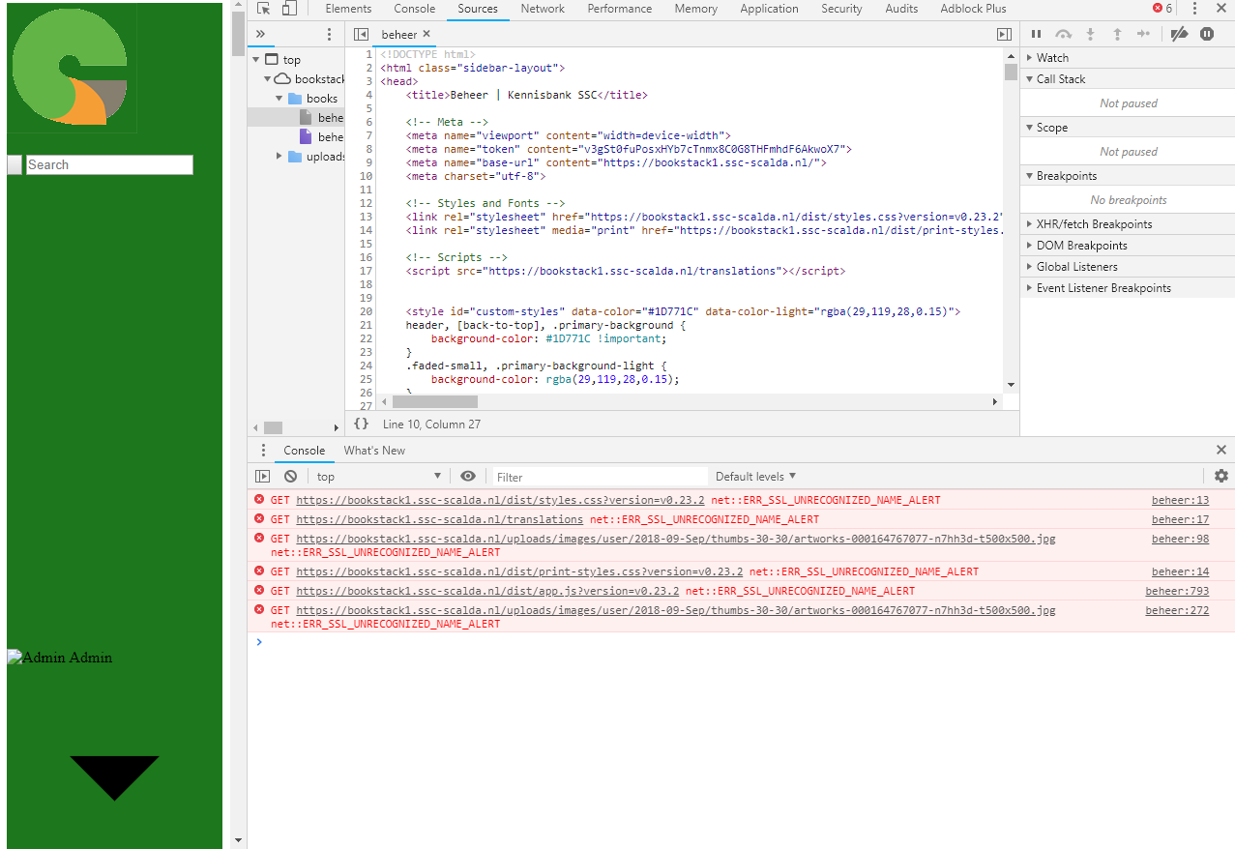
Task: Switch to the Network tab
Action: pyautogui.click(x=543, y=9)
